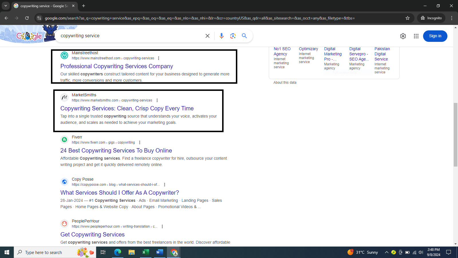Image resolution: width=458 pixels, height=258 pixels.
Task: Open Optimizary listing
Action: pos(308,49)
